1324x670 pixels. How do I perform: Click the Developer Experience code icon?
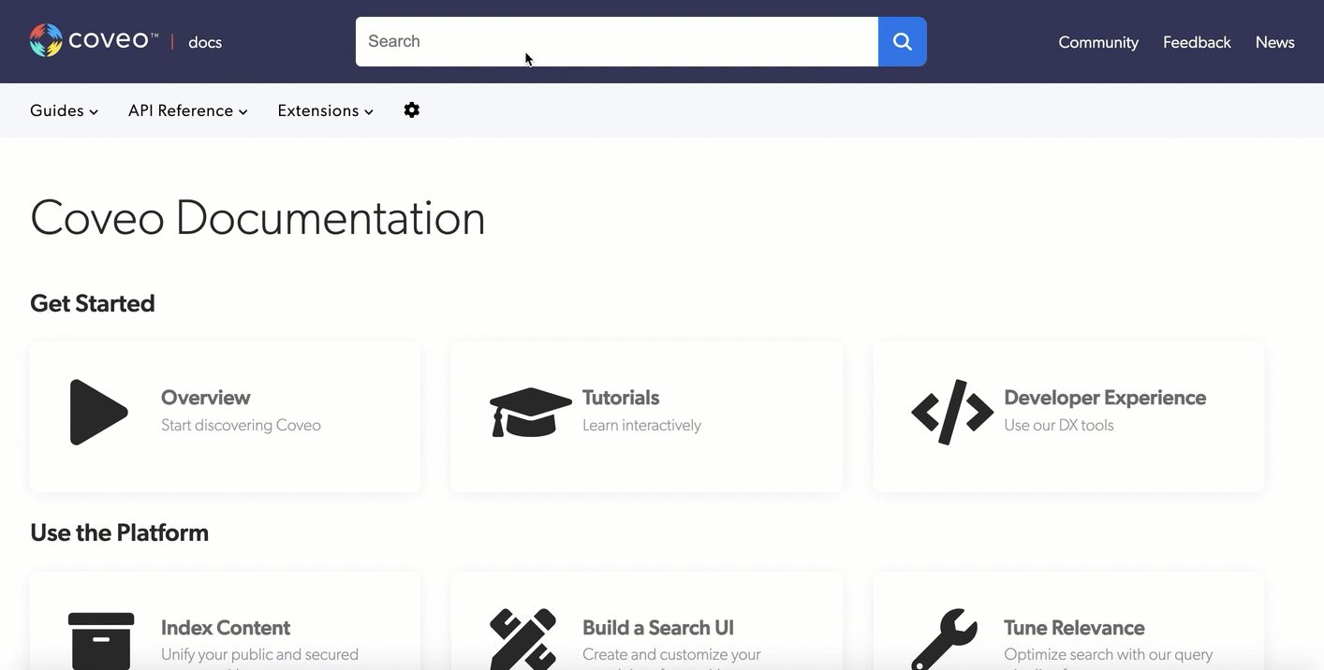952,412
